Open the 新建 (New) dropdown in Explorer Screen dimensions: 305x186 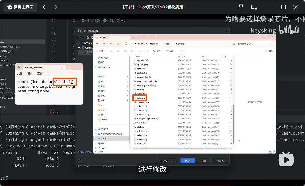pyautogui.click(x=100, y=51)
